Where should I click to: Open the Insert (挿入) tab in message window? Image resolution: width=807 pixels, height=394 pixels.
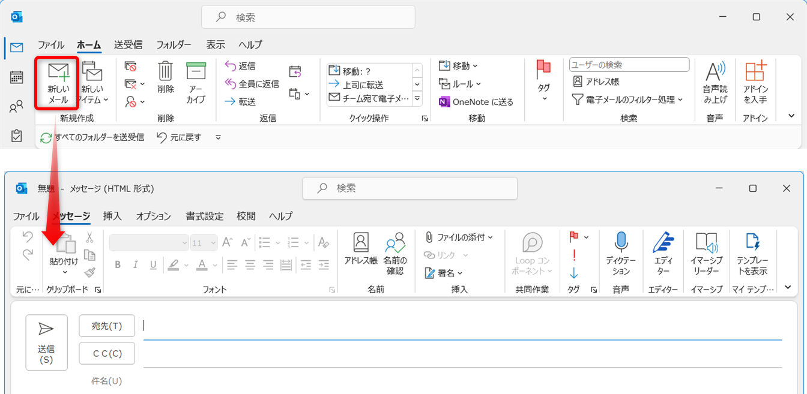click(112, 216)
